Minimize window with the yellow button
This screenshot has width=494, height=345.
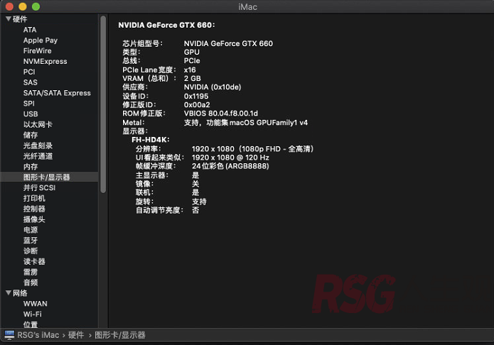(23, 6)
